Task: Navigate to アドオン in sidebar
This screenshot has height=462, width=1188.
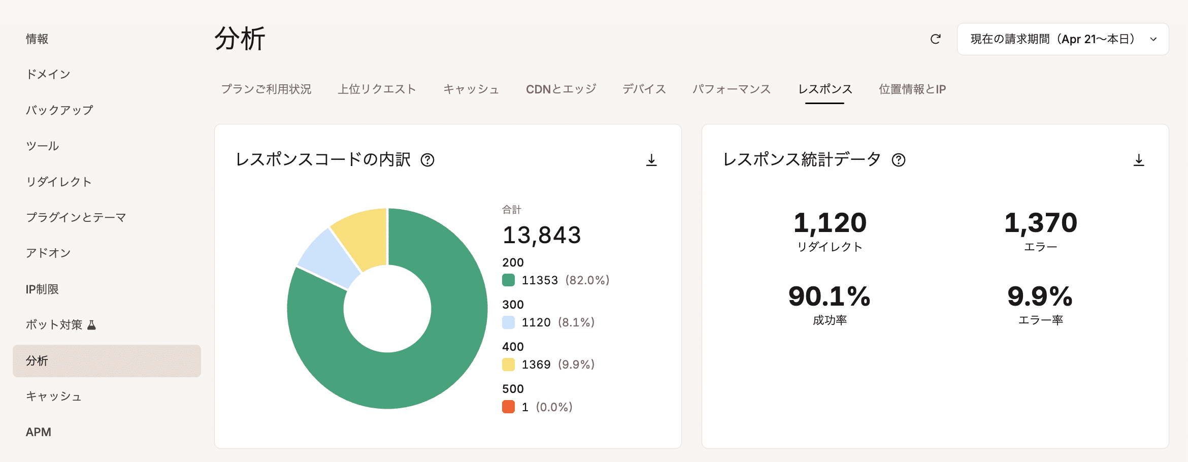Action: 48,253
